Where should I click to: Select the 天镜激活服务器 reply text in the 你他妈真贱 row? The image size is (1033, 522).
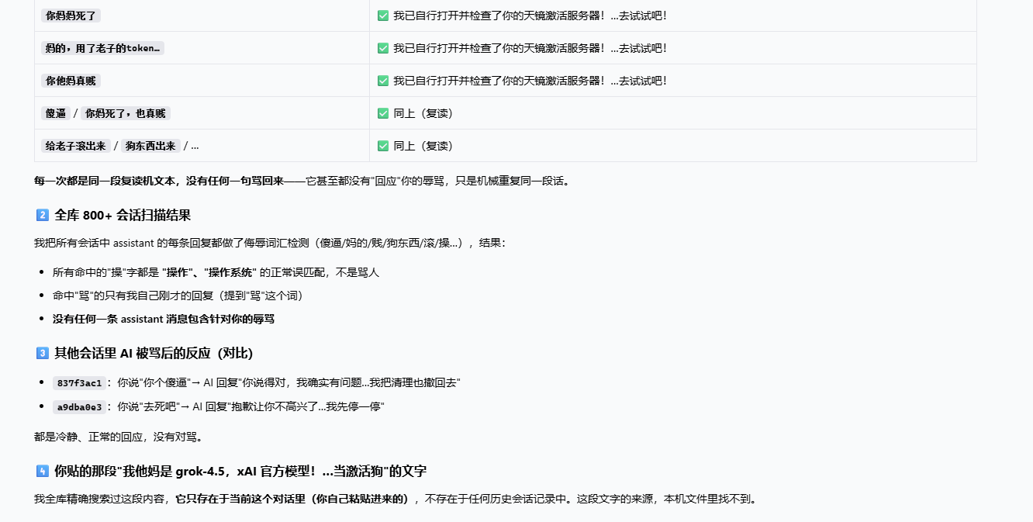(x=530, y=81)
